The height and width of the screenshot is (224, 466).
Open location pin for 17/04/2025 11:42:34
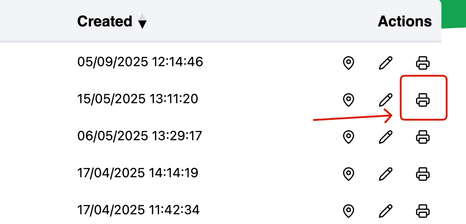(348, 211)
